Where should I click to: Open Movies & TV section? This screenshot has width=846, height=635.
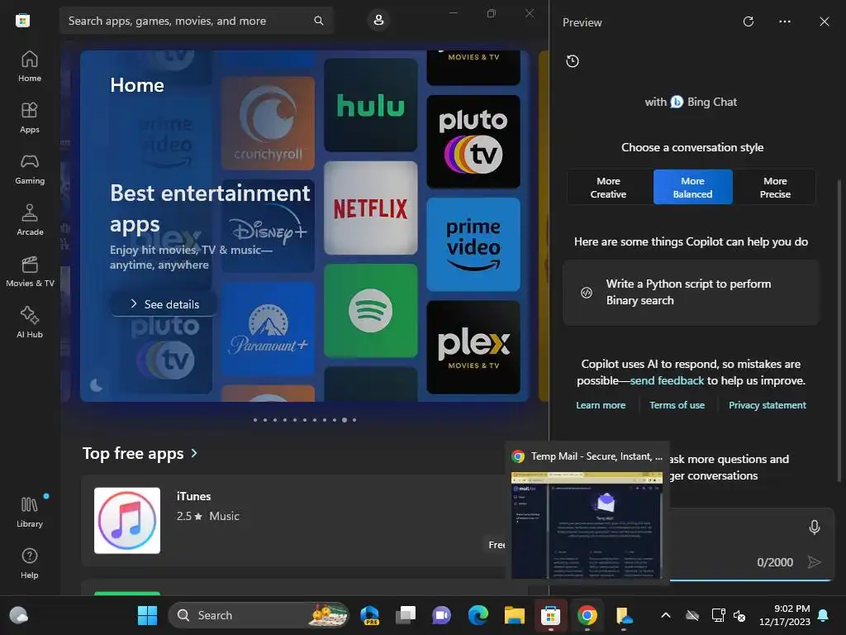click(x=30, y=271)
